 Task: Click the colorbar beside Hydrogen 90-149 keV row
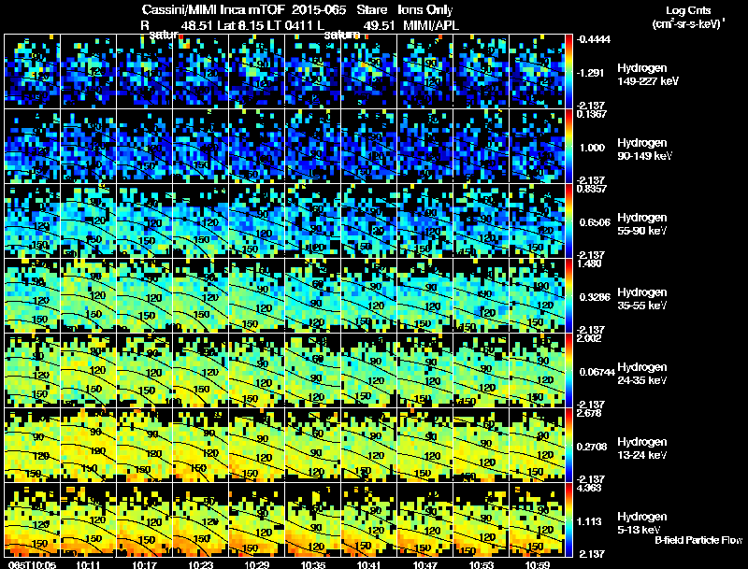[568, 147]
